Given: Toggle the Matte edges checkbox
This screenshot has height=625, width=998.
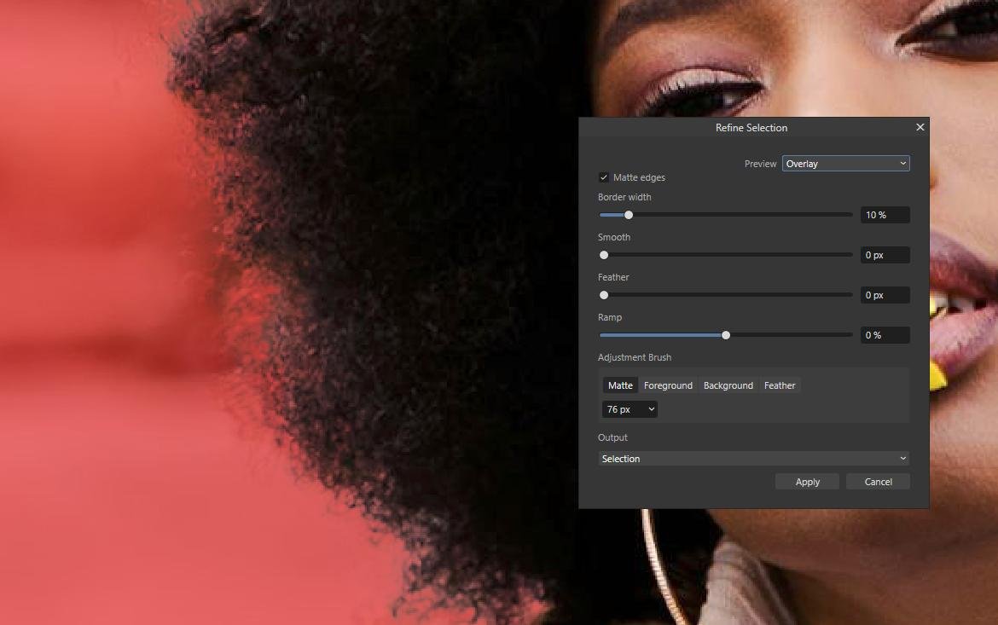Looking at the screenshot, I should click(x=603, y=177).
